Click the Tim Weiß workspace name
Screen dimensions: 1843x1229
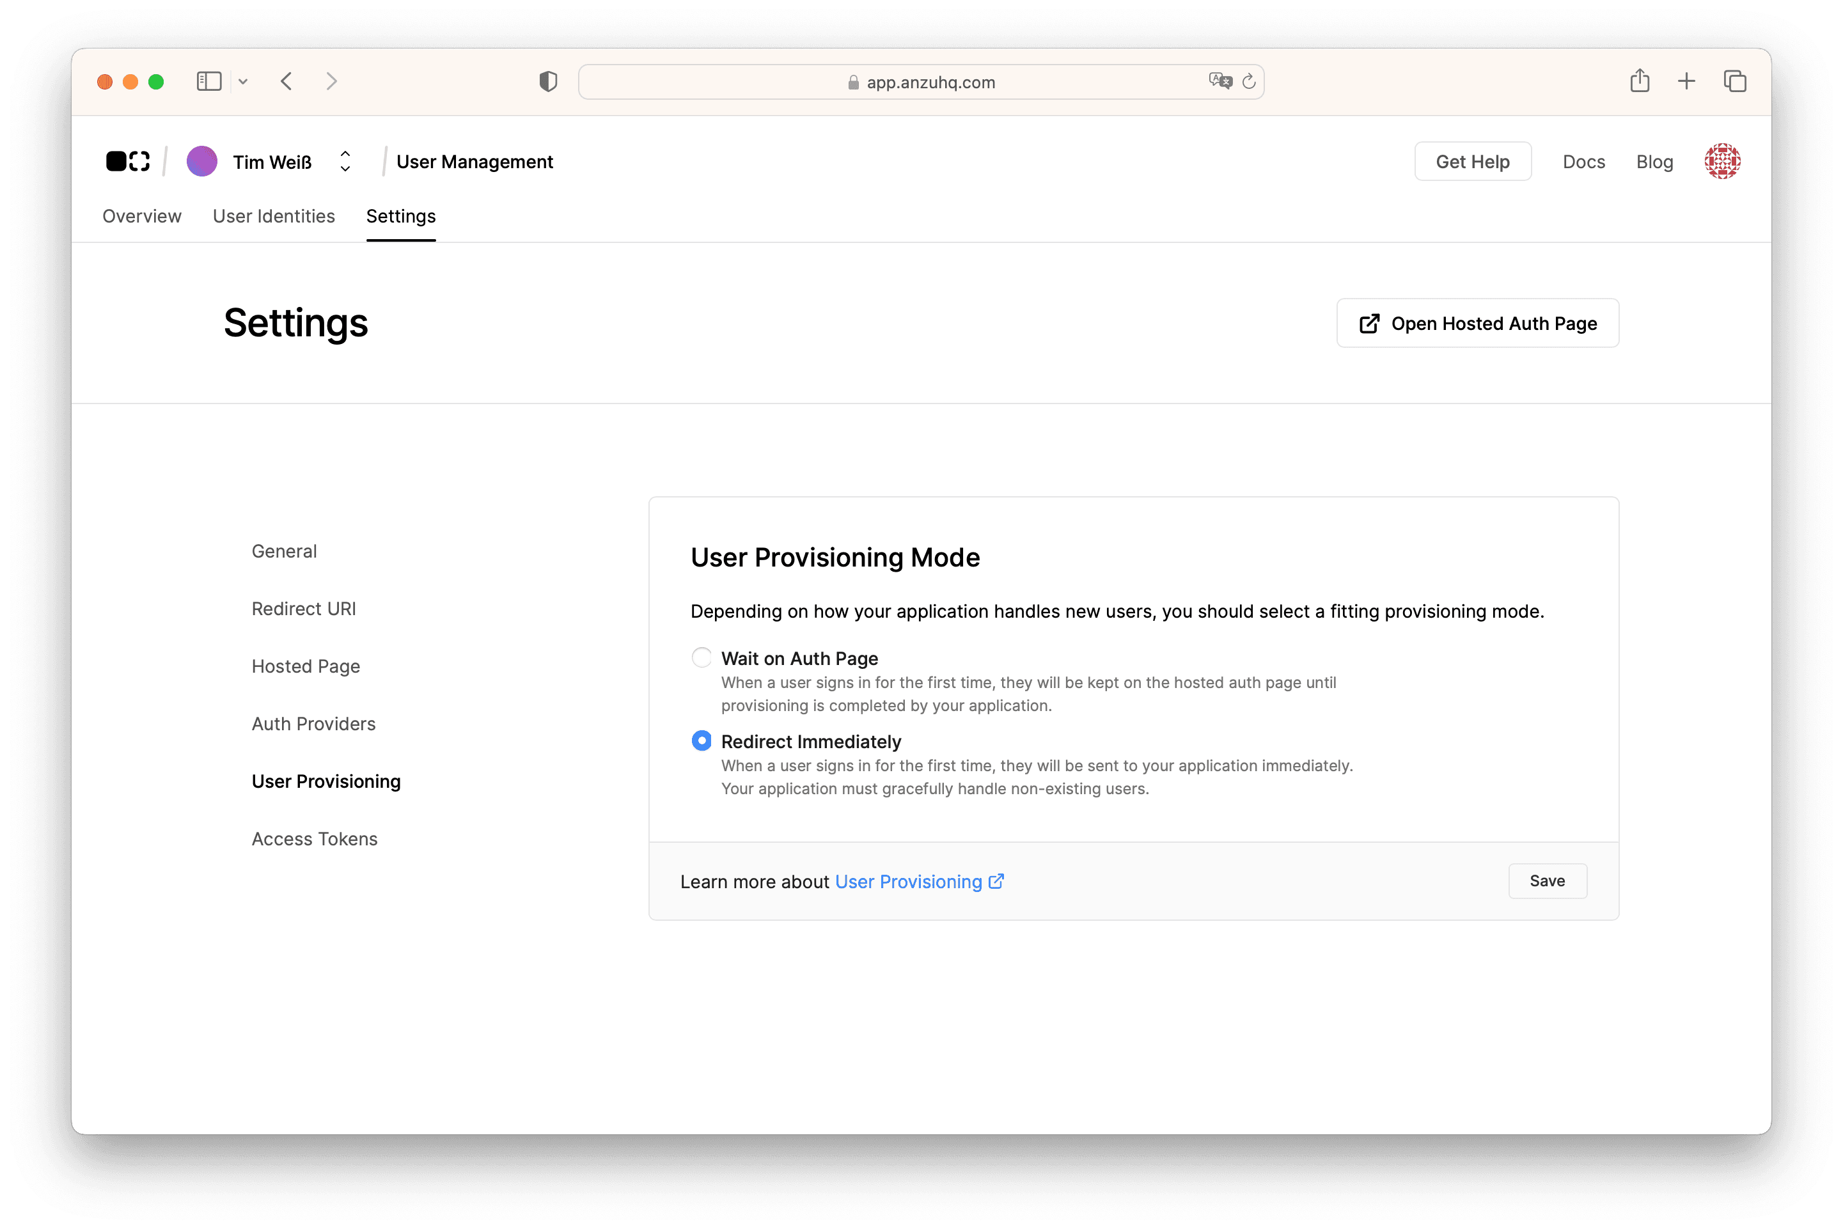pos(272,162)
